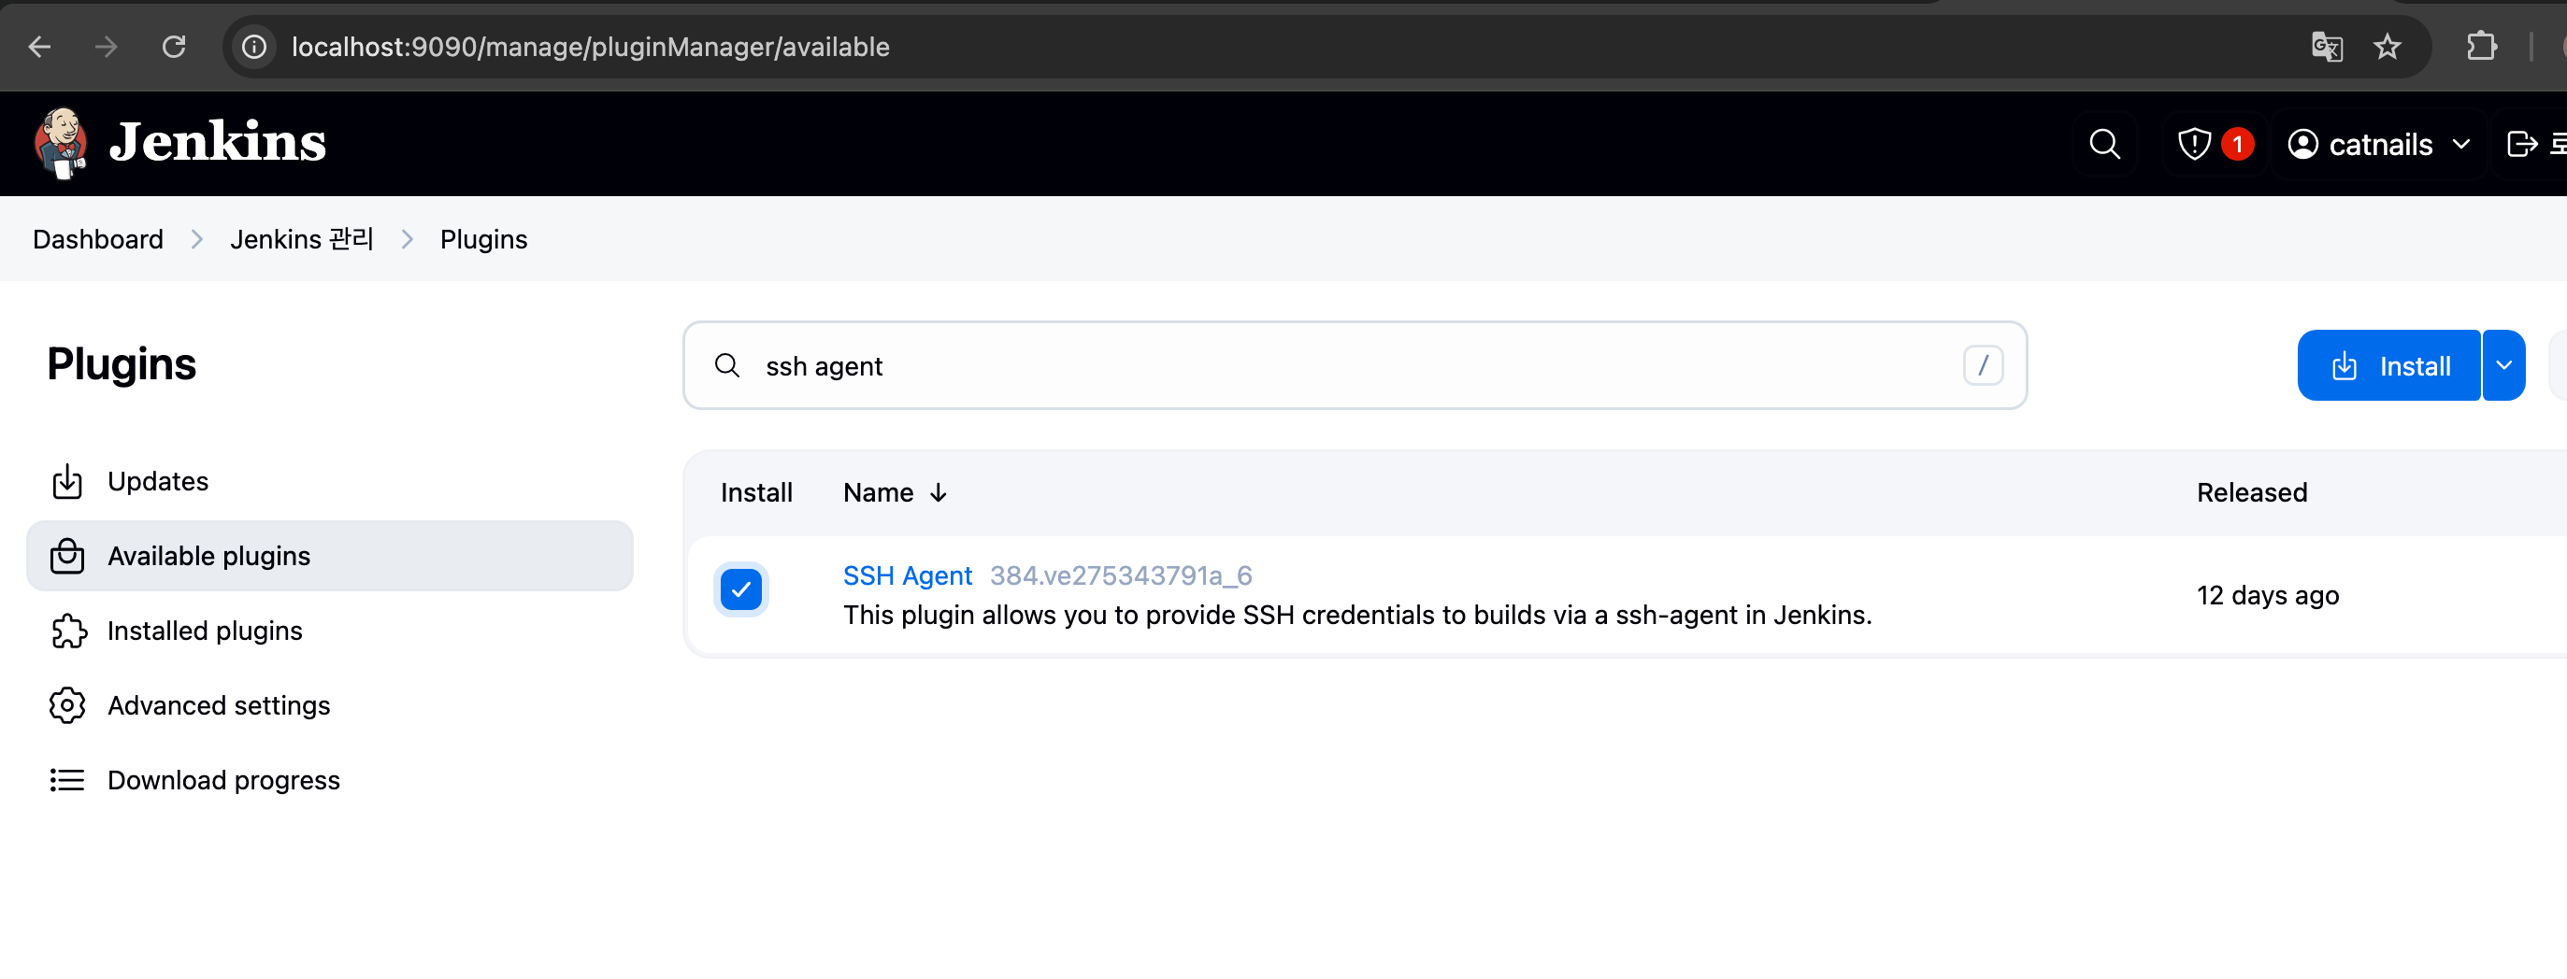
Task: View Download progress
Action: coord(330,780)
